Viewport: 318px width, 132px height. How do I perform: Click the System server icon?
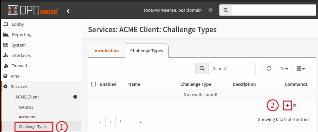[6, 45]
